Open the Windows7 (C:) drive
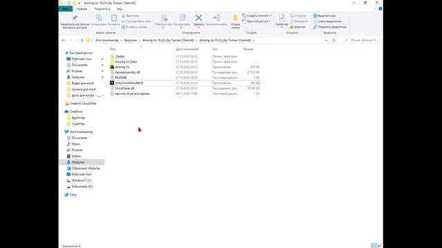 (x=81, y=180)
